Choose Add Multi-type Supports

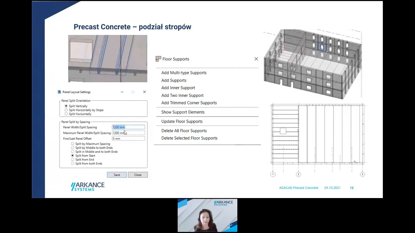click(184, 73)
